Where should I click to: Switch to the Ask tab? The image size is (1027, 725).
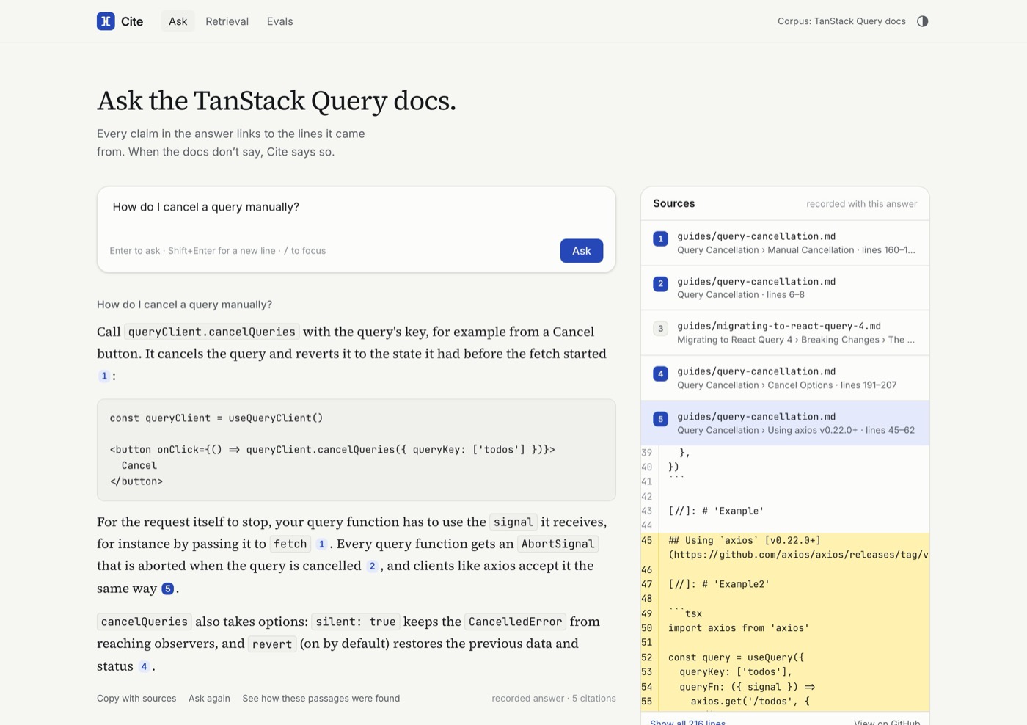click(x=178, y=21)
